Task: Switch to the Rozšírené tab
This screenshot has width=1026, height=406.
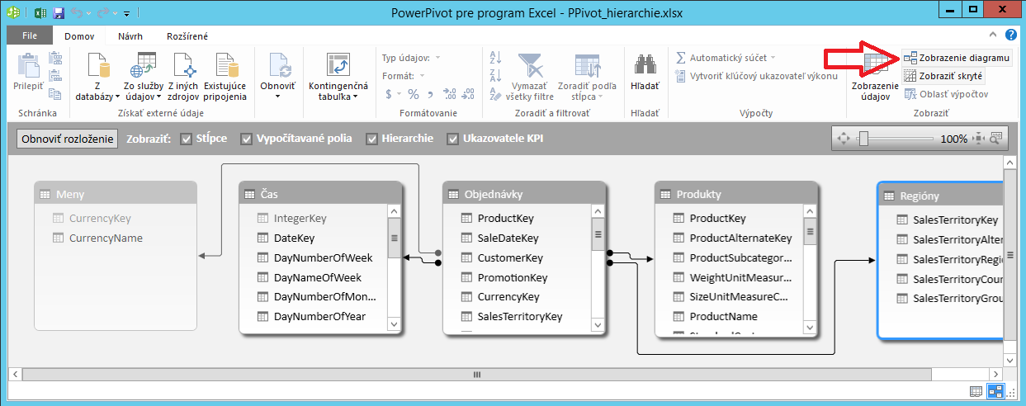Action: 187,36
